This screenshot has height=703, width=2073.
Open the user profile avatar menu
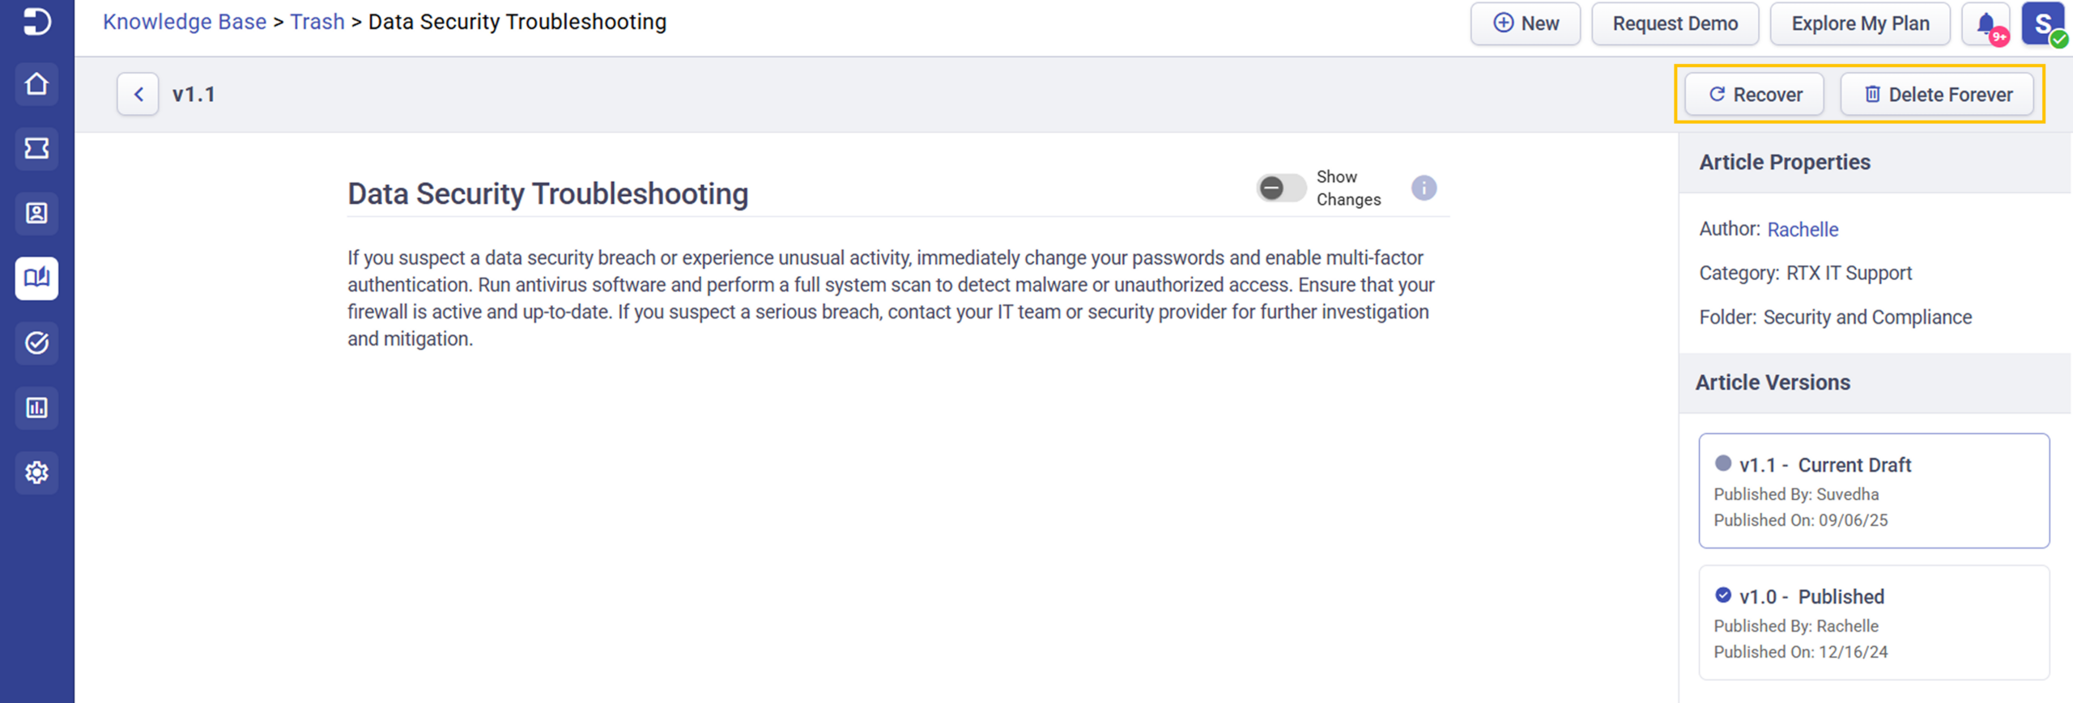click(2043, 24)
